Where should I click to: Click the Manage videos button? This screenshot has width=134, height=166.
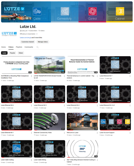click(43, 42)
